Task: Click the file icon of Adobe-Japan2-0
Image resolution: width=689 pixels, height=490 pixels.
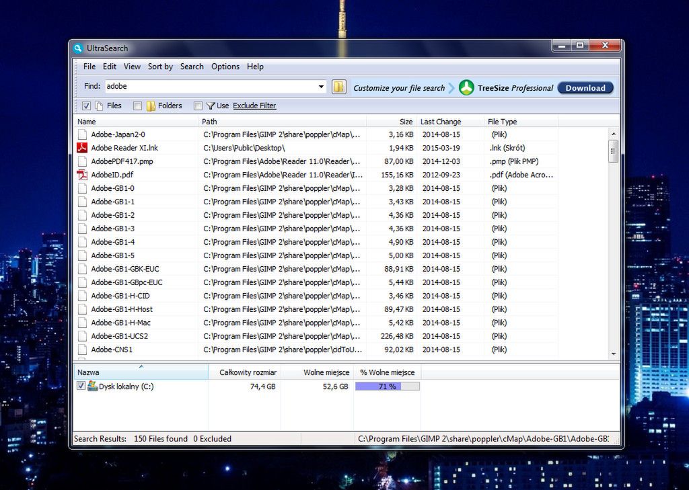Action: [x=82, y=134]
